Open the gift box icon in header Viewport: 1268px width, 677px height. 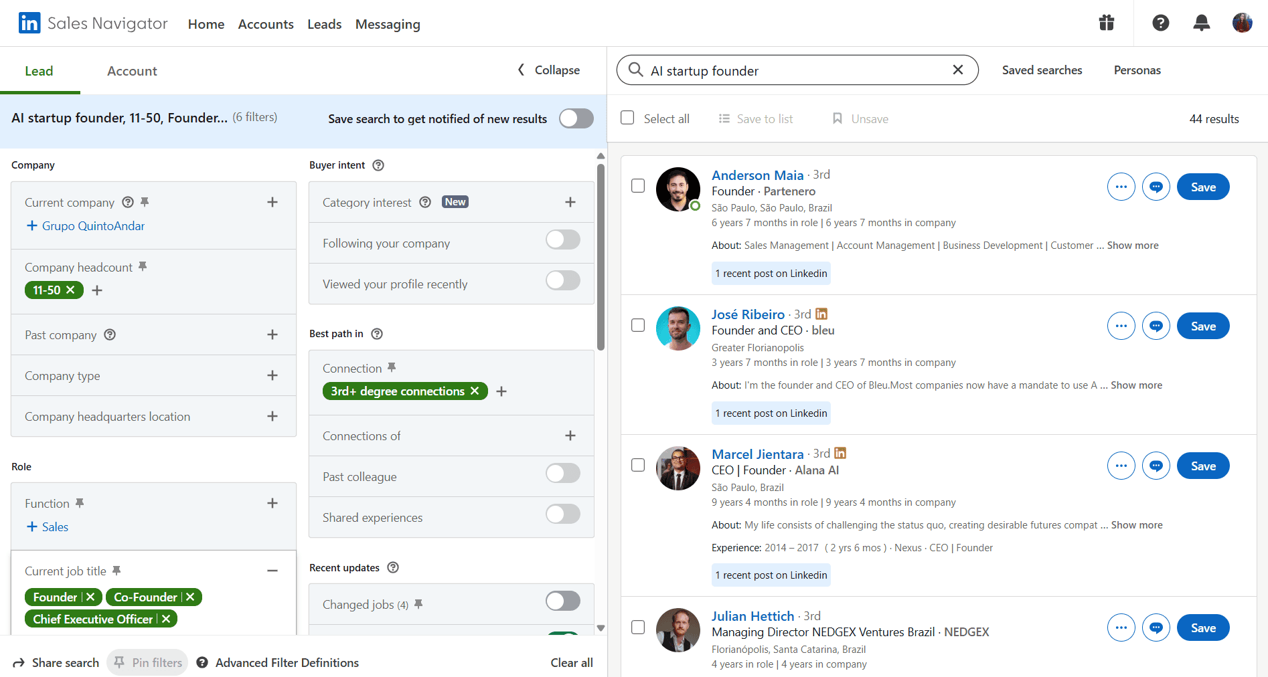(1107, 23)
